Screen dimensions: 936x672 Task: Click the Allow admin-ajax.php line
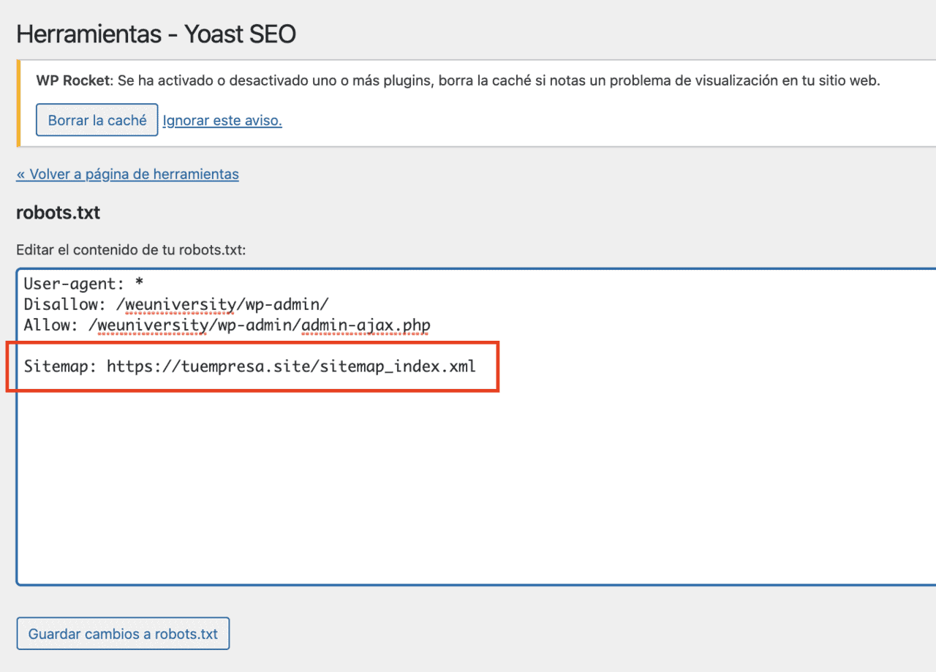click(x=227, y=325)
